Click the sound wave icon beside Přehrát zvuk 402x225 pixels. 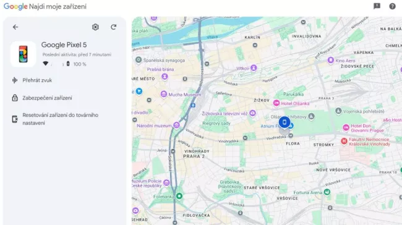(15, 80)
